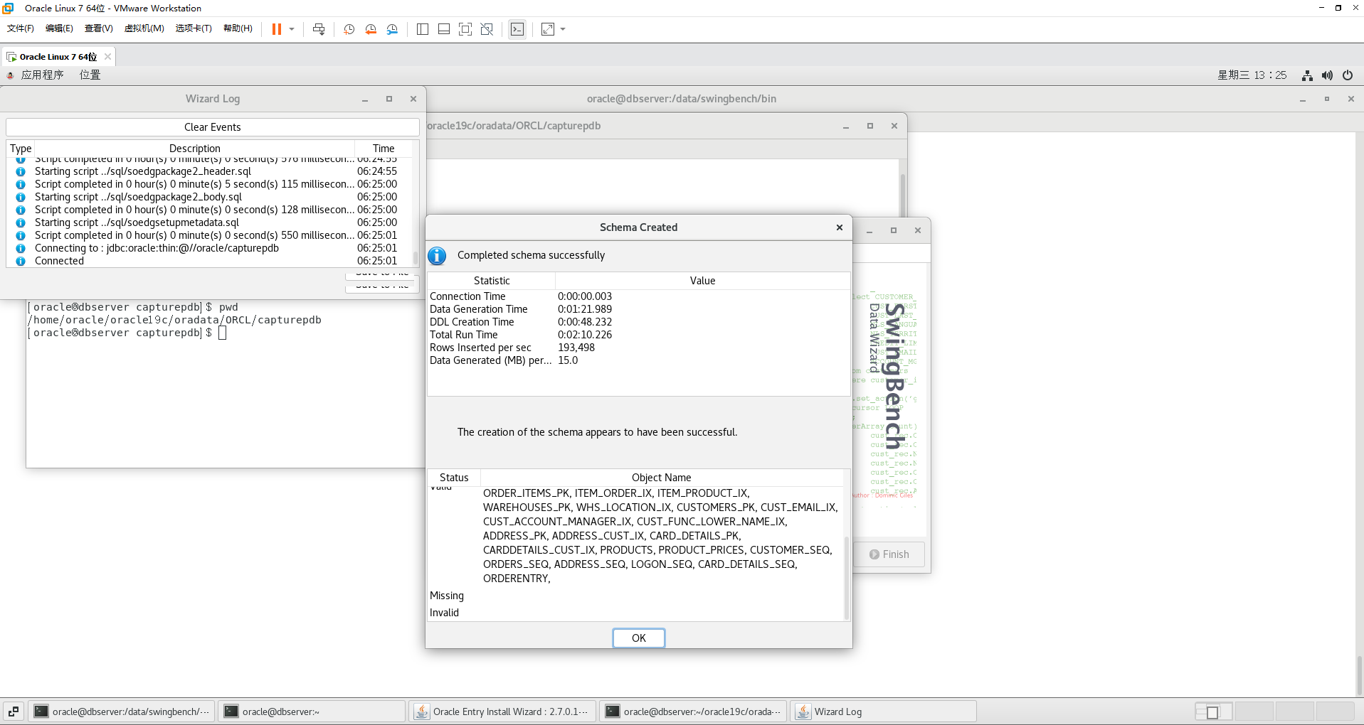Open the dropdown arrow beside the pause button
Image resolution: width=1364 pixels, height=725 pixels.
[x=292, y=29]
